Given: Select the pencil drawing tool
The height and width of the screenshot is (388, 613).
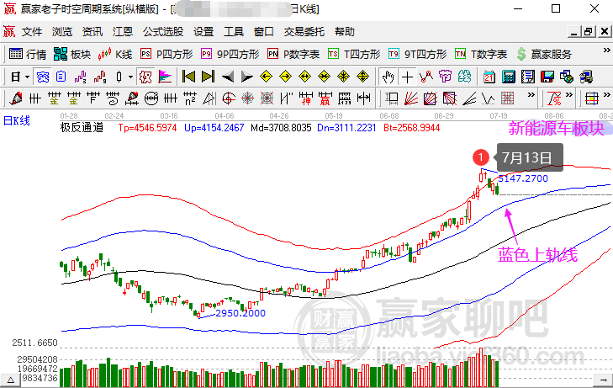Looking at the screenshot, I should [x=16, y=98].
